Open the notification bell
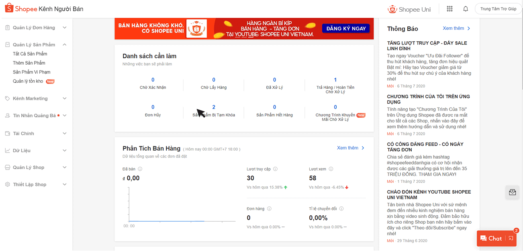 466,9
